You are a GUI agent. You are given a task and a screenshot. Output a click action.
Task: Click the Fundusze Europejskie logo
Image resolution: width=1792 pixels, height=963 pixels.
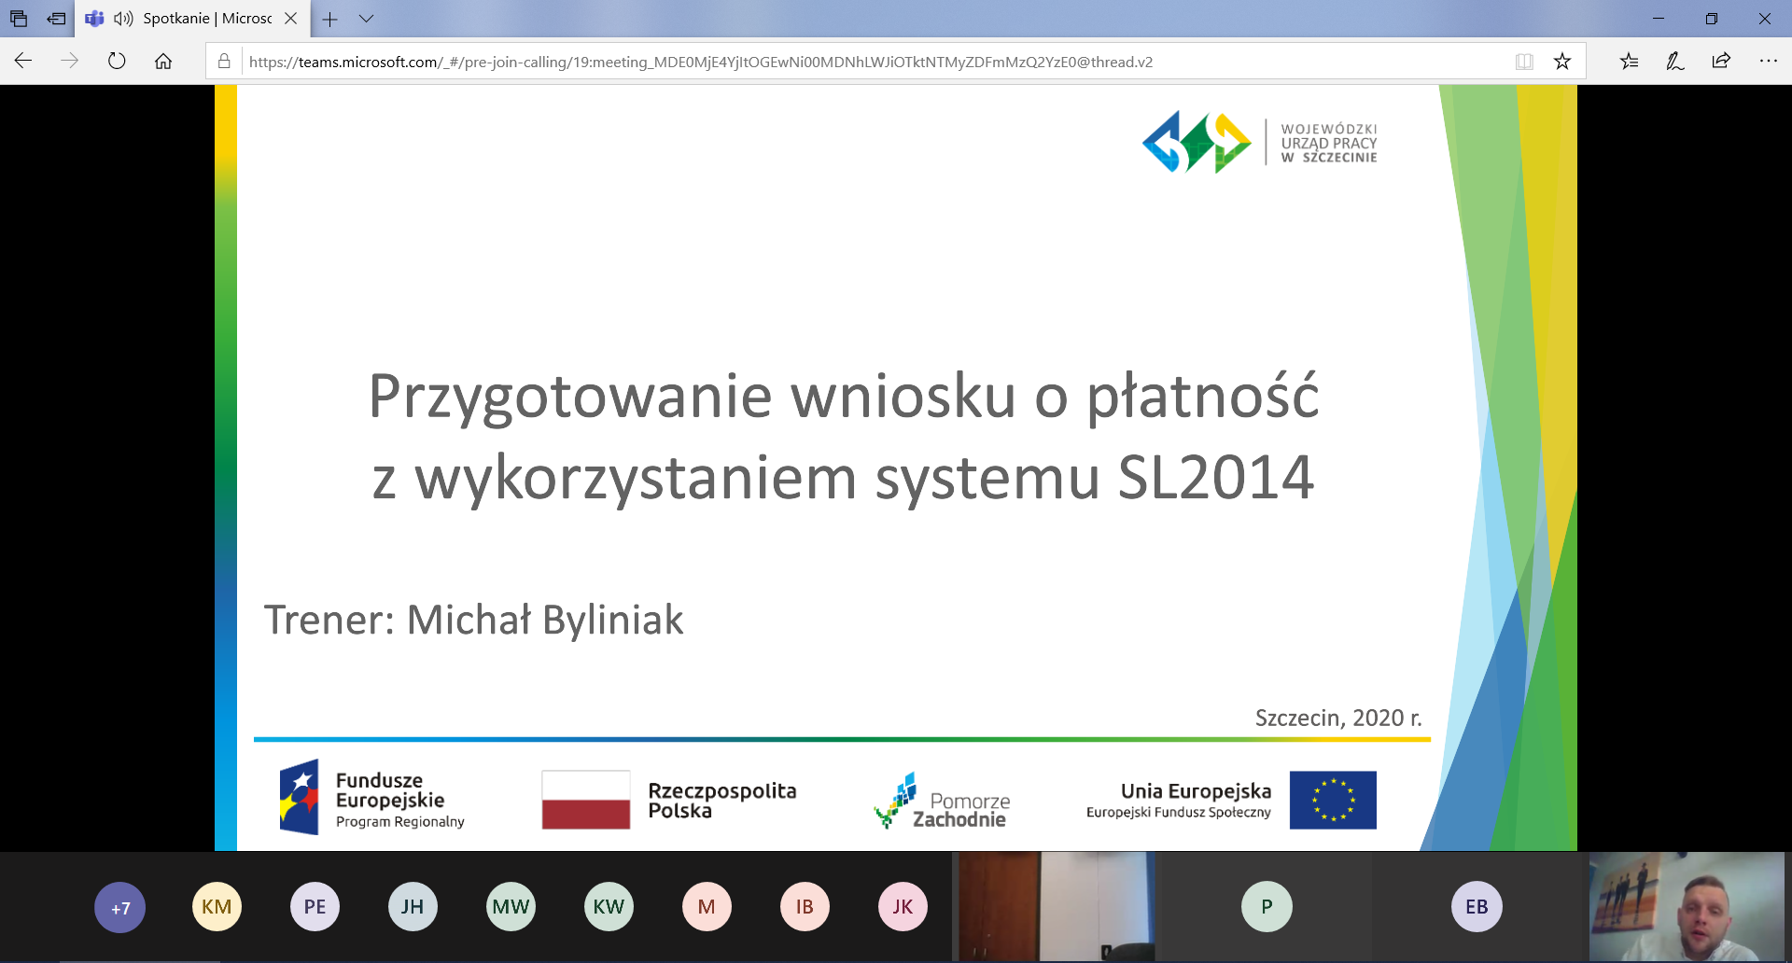pyautogui.click(x=371, y=798)
